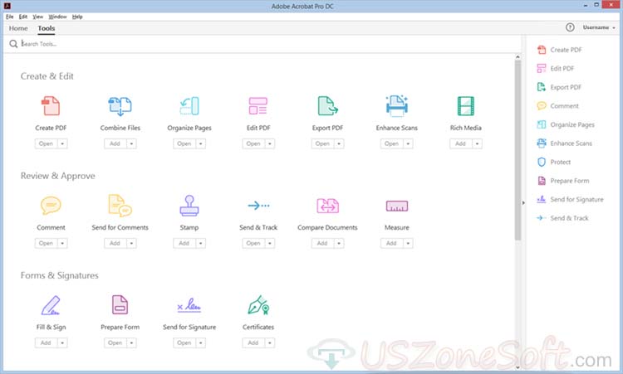623x374 pixels.
Task: Click Send for Signature in right pane
Action: click(x=570, y=199)
